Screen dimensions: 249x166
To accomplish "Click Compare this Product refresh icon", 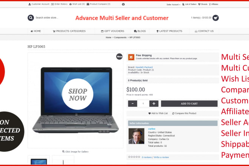I will tap(173, 114).
